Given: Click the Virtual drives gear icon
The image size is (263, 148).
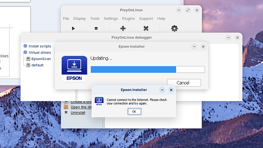Looking at the screenshot, I should pyautogui.click(x=25, y=52).
